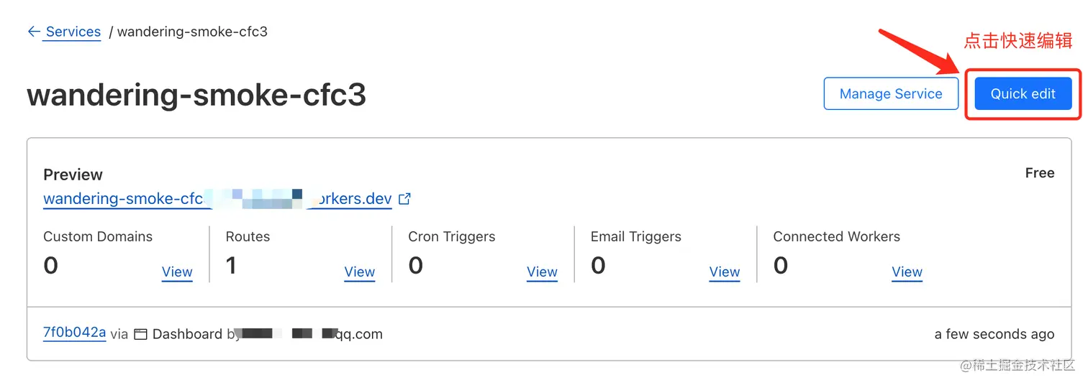Click the Routes count of 1
Screen dimensions: 1088x385
coord(231,266)
